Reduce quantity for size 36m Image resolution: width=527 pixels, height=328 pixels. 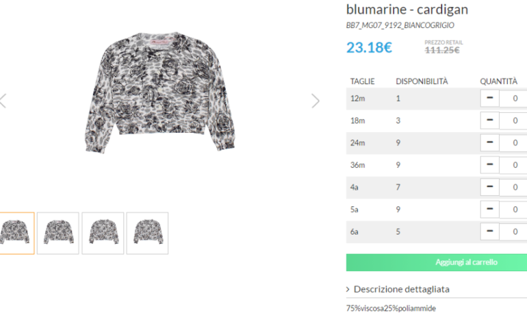tap(489, 165)
